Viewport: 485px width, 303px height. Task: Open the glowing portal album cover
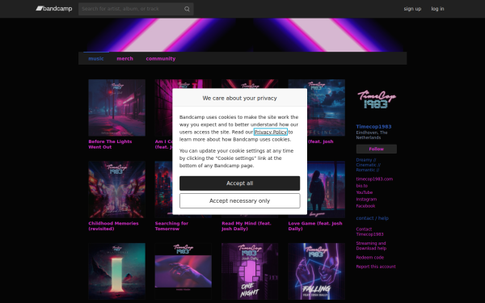pos(116,271)
